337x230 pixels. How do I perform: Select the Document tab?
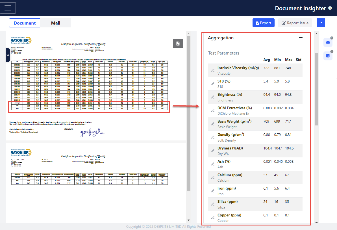click(25, 23)
